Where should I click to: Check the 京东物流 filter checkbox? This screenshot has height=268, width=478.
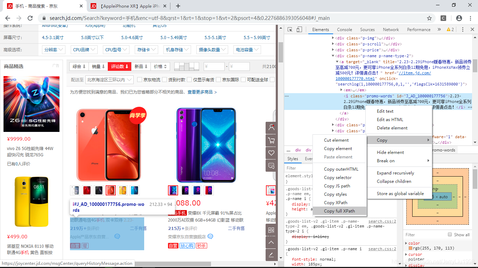(139, 80)
